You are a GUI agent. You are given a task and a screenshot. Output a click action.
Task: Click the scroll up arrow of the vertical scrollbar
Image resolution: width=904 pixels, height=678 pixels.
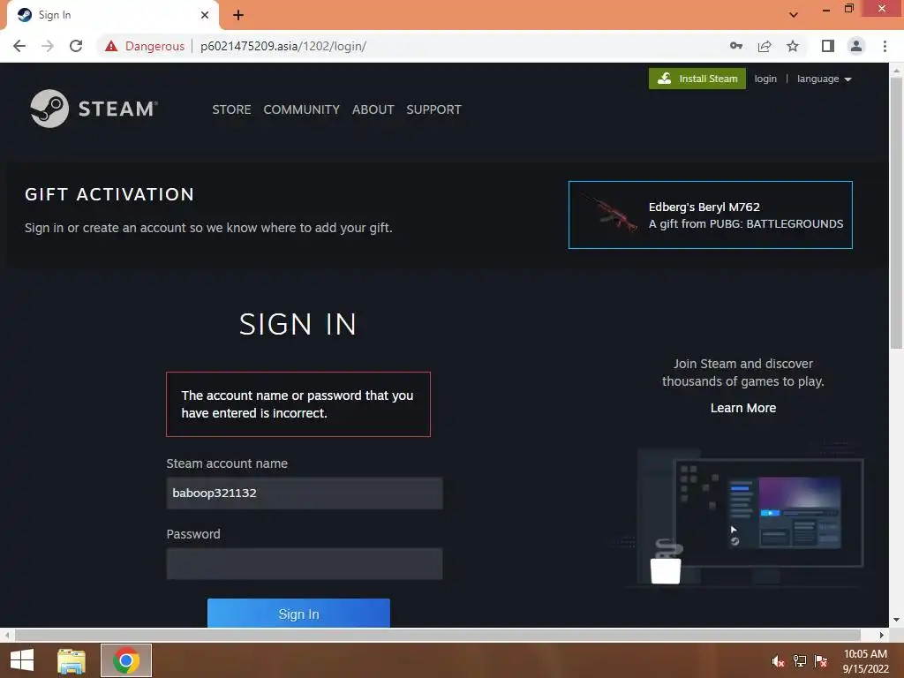pyautogui.click(x=896, y=71)
